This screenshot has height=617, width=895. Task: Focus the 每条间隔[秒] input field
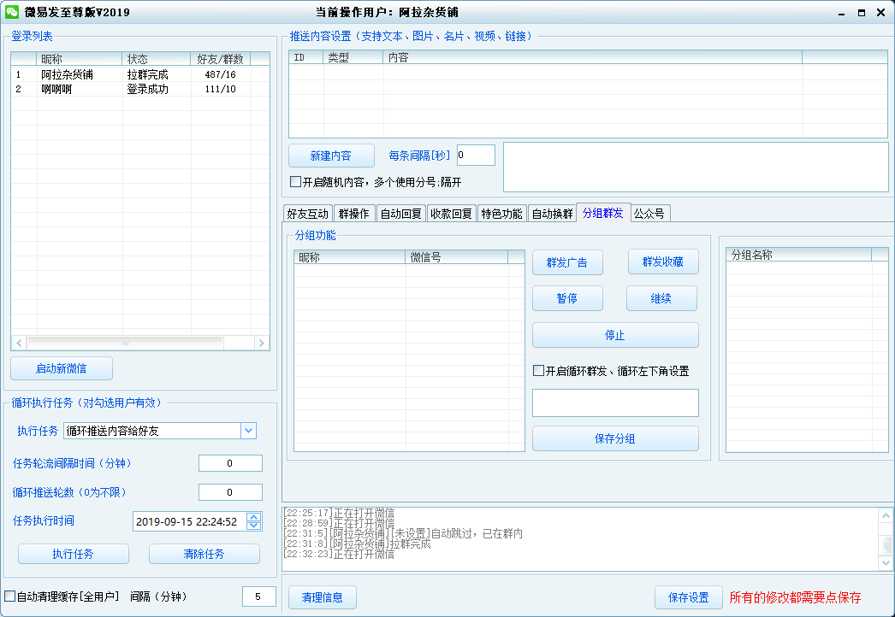(x=476, y=156)
